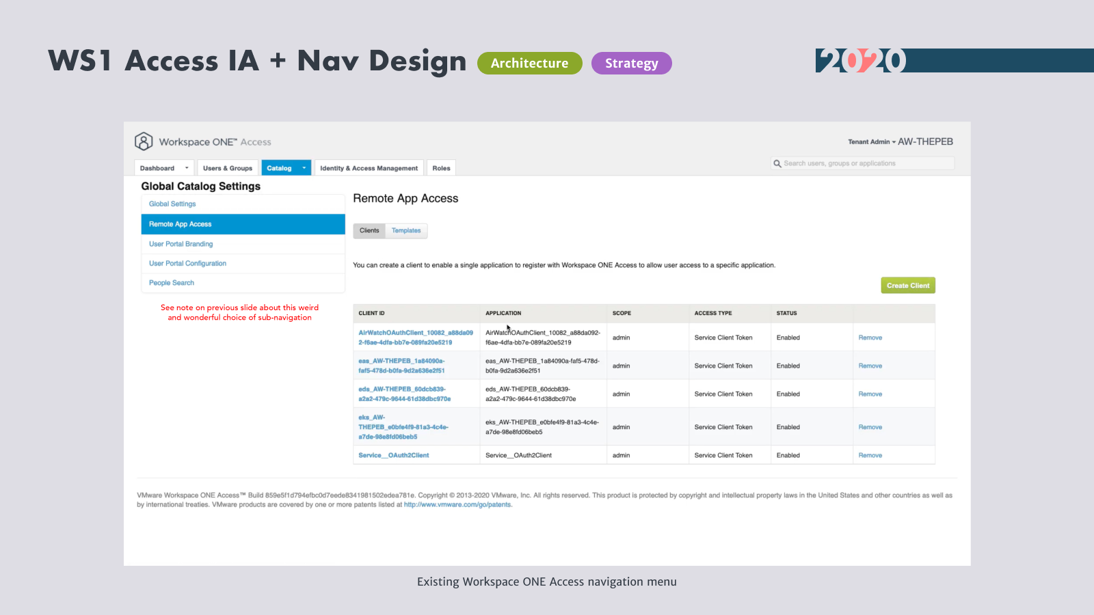Open User Portal Configuration sidebar item
Screen dimensions: 1094x615
(187, 264)
